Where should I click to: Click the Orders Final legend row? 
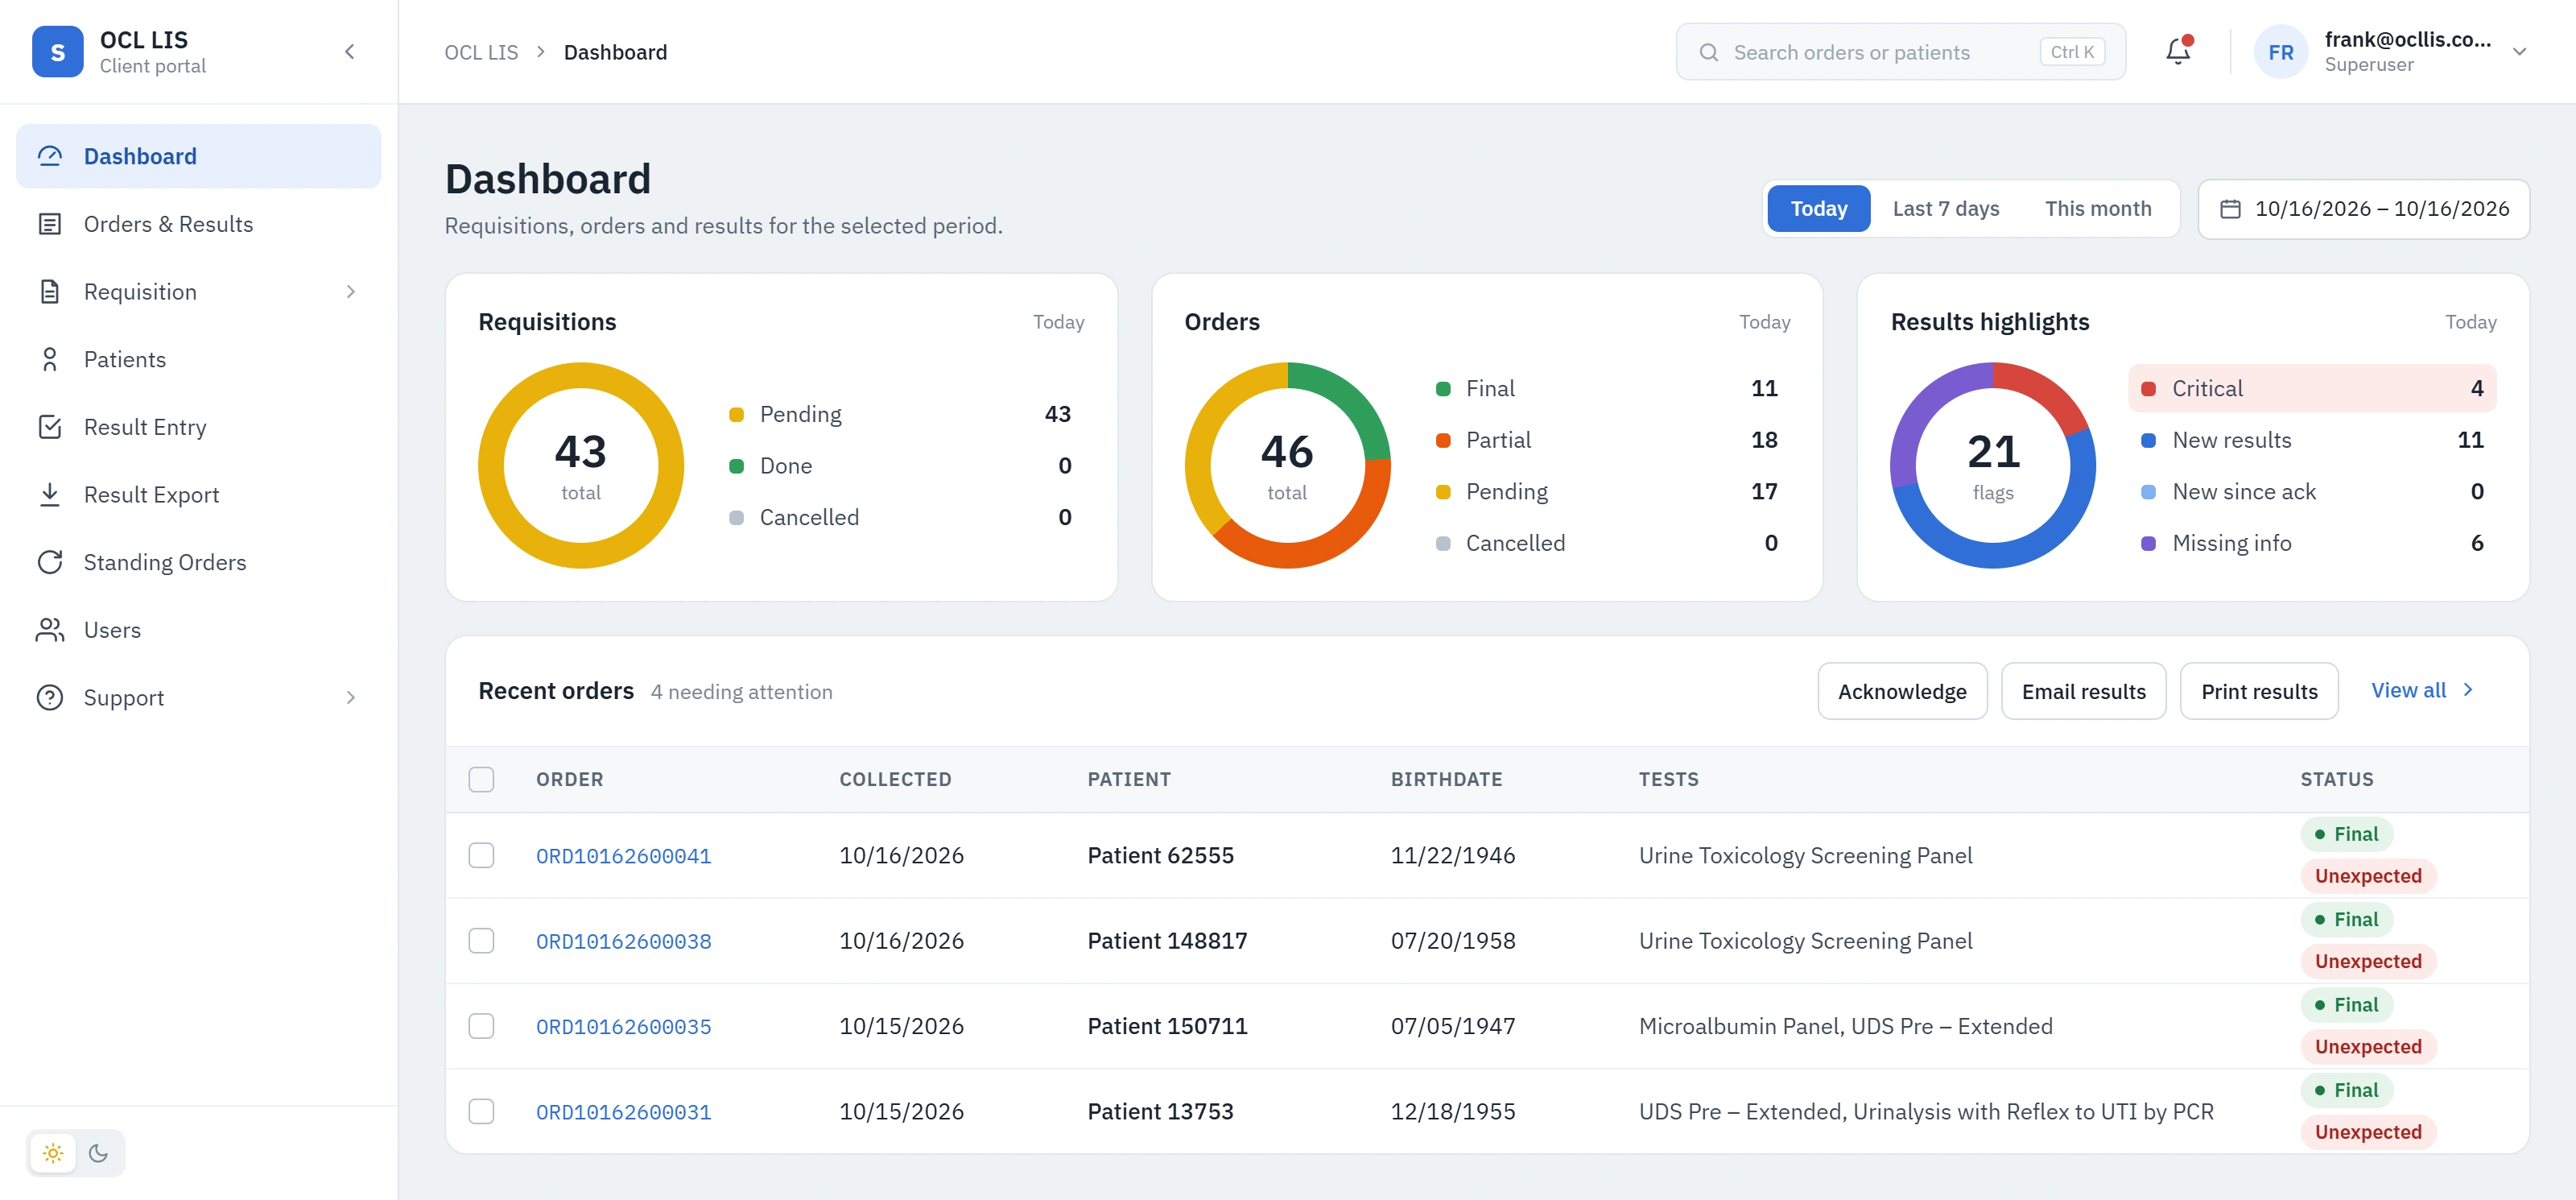click(x=1607, y=388)
